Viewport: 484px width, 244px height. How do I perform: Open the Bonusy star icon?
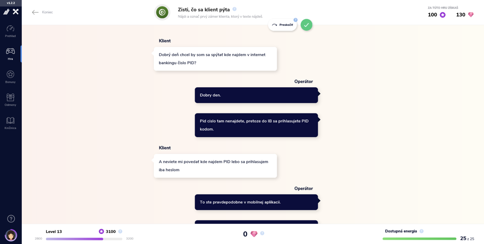pos(11,74)
